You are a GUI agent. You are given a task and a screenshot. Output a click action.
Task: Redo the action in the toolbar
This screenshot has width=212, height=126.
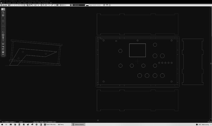21,5
